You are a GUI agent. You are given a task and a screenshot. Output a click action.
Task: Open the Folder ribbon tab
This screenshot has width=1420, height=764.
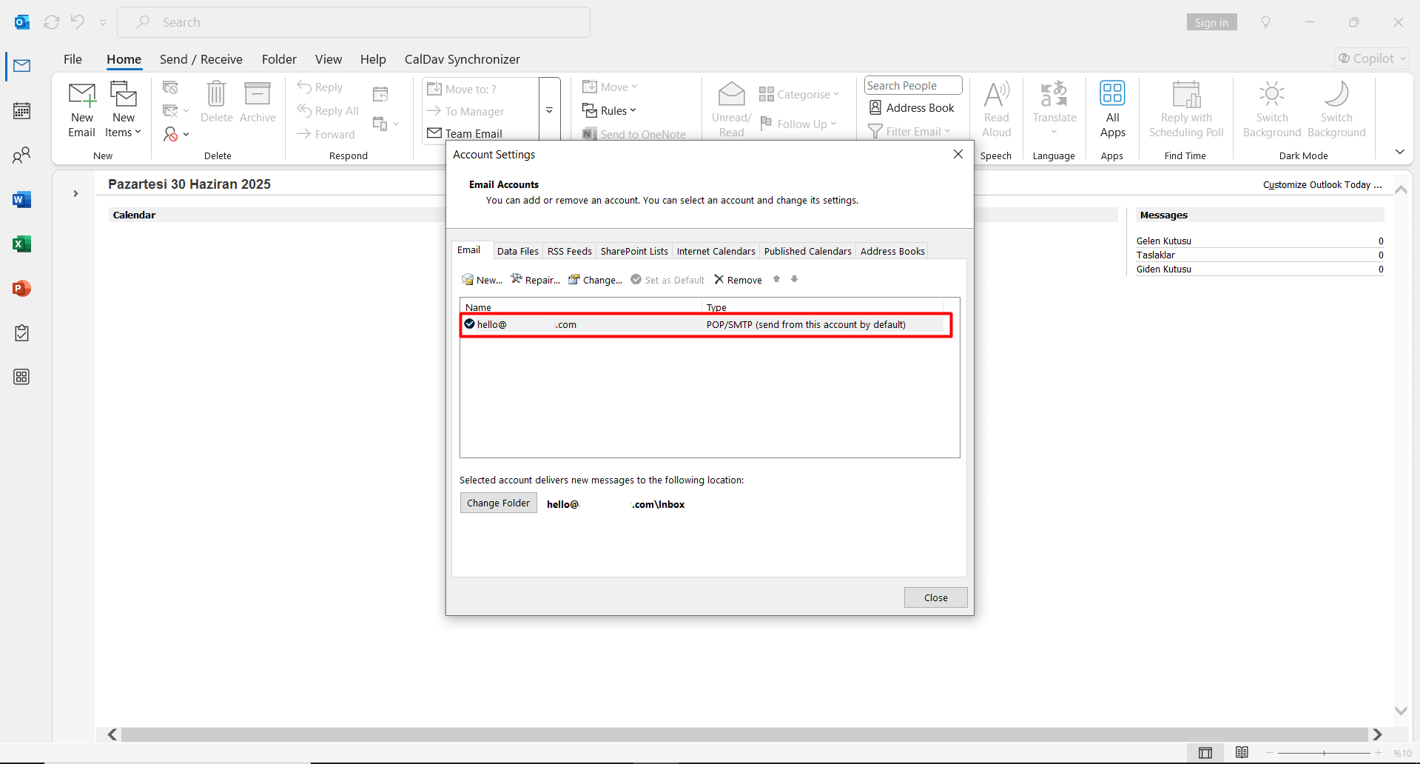(x=279, y=59)
